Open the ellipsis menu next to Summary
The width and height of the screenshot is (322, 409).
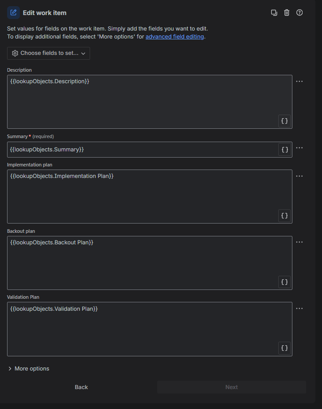[299, 148]
